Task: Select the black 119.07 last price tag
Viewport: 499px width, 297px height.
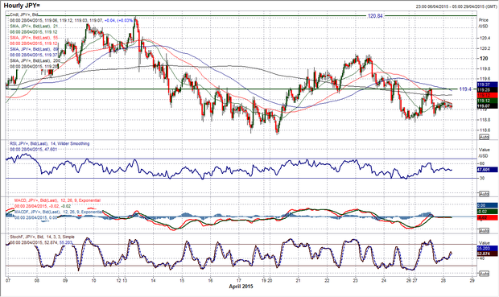Action: (487, 106)
